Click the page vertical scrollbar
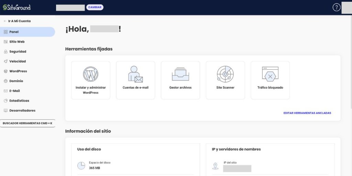Screen dimensions: 352x176 tap(351, 62)
